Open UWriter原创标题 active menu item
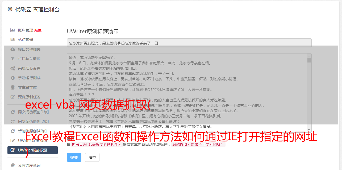 32,150
